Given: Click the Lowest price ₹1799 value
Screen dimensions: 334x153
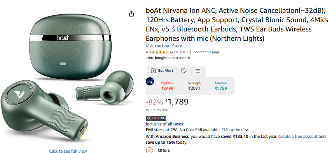Looking at the screenshot, I should 221,88.
